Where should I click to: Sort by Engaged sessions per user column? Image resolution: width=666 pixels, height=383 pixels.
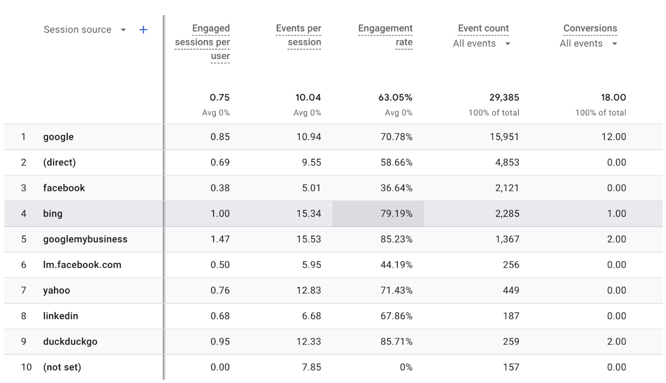pyautogui.click(x=203, y=42)
